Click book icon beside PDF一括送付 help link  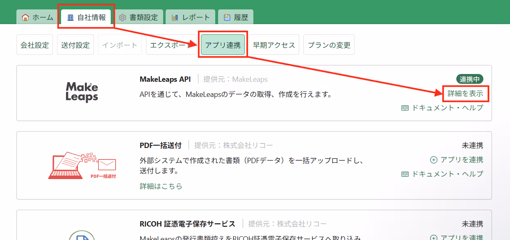coord(405,174)
